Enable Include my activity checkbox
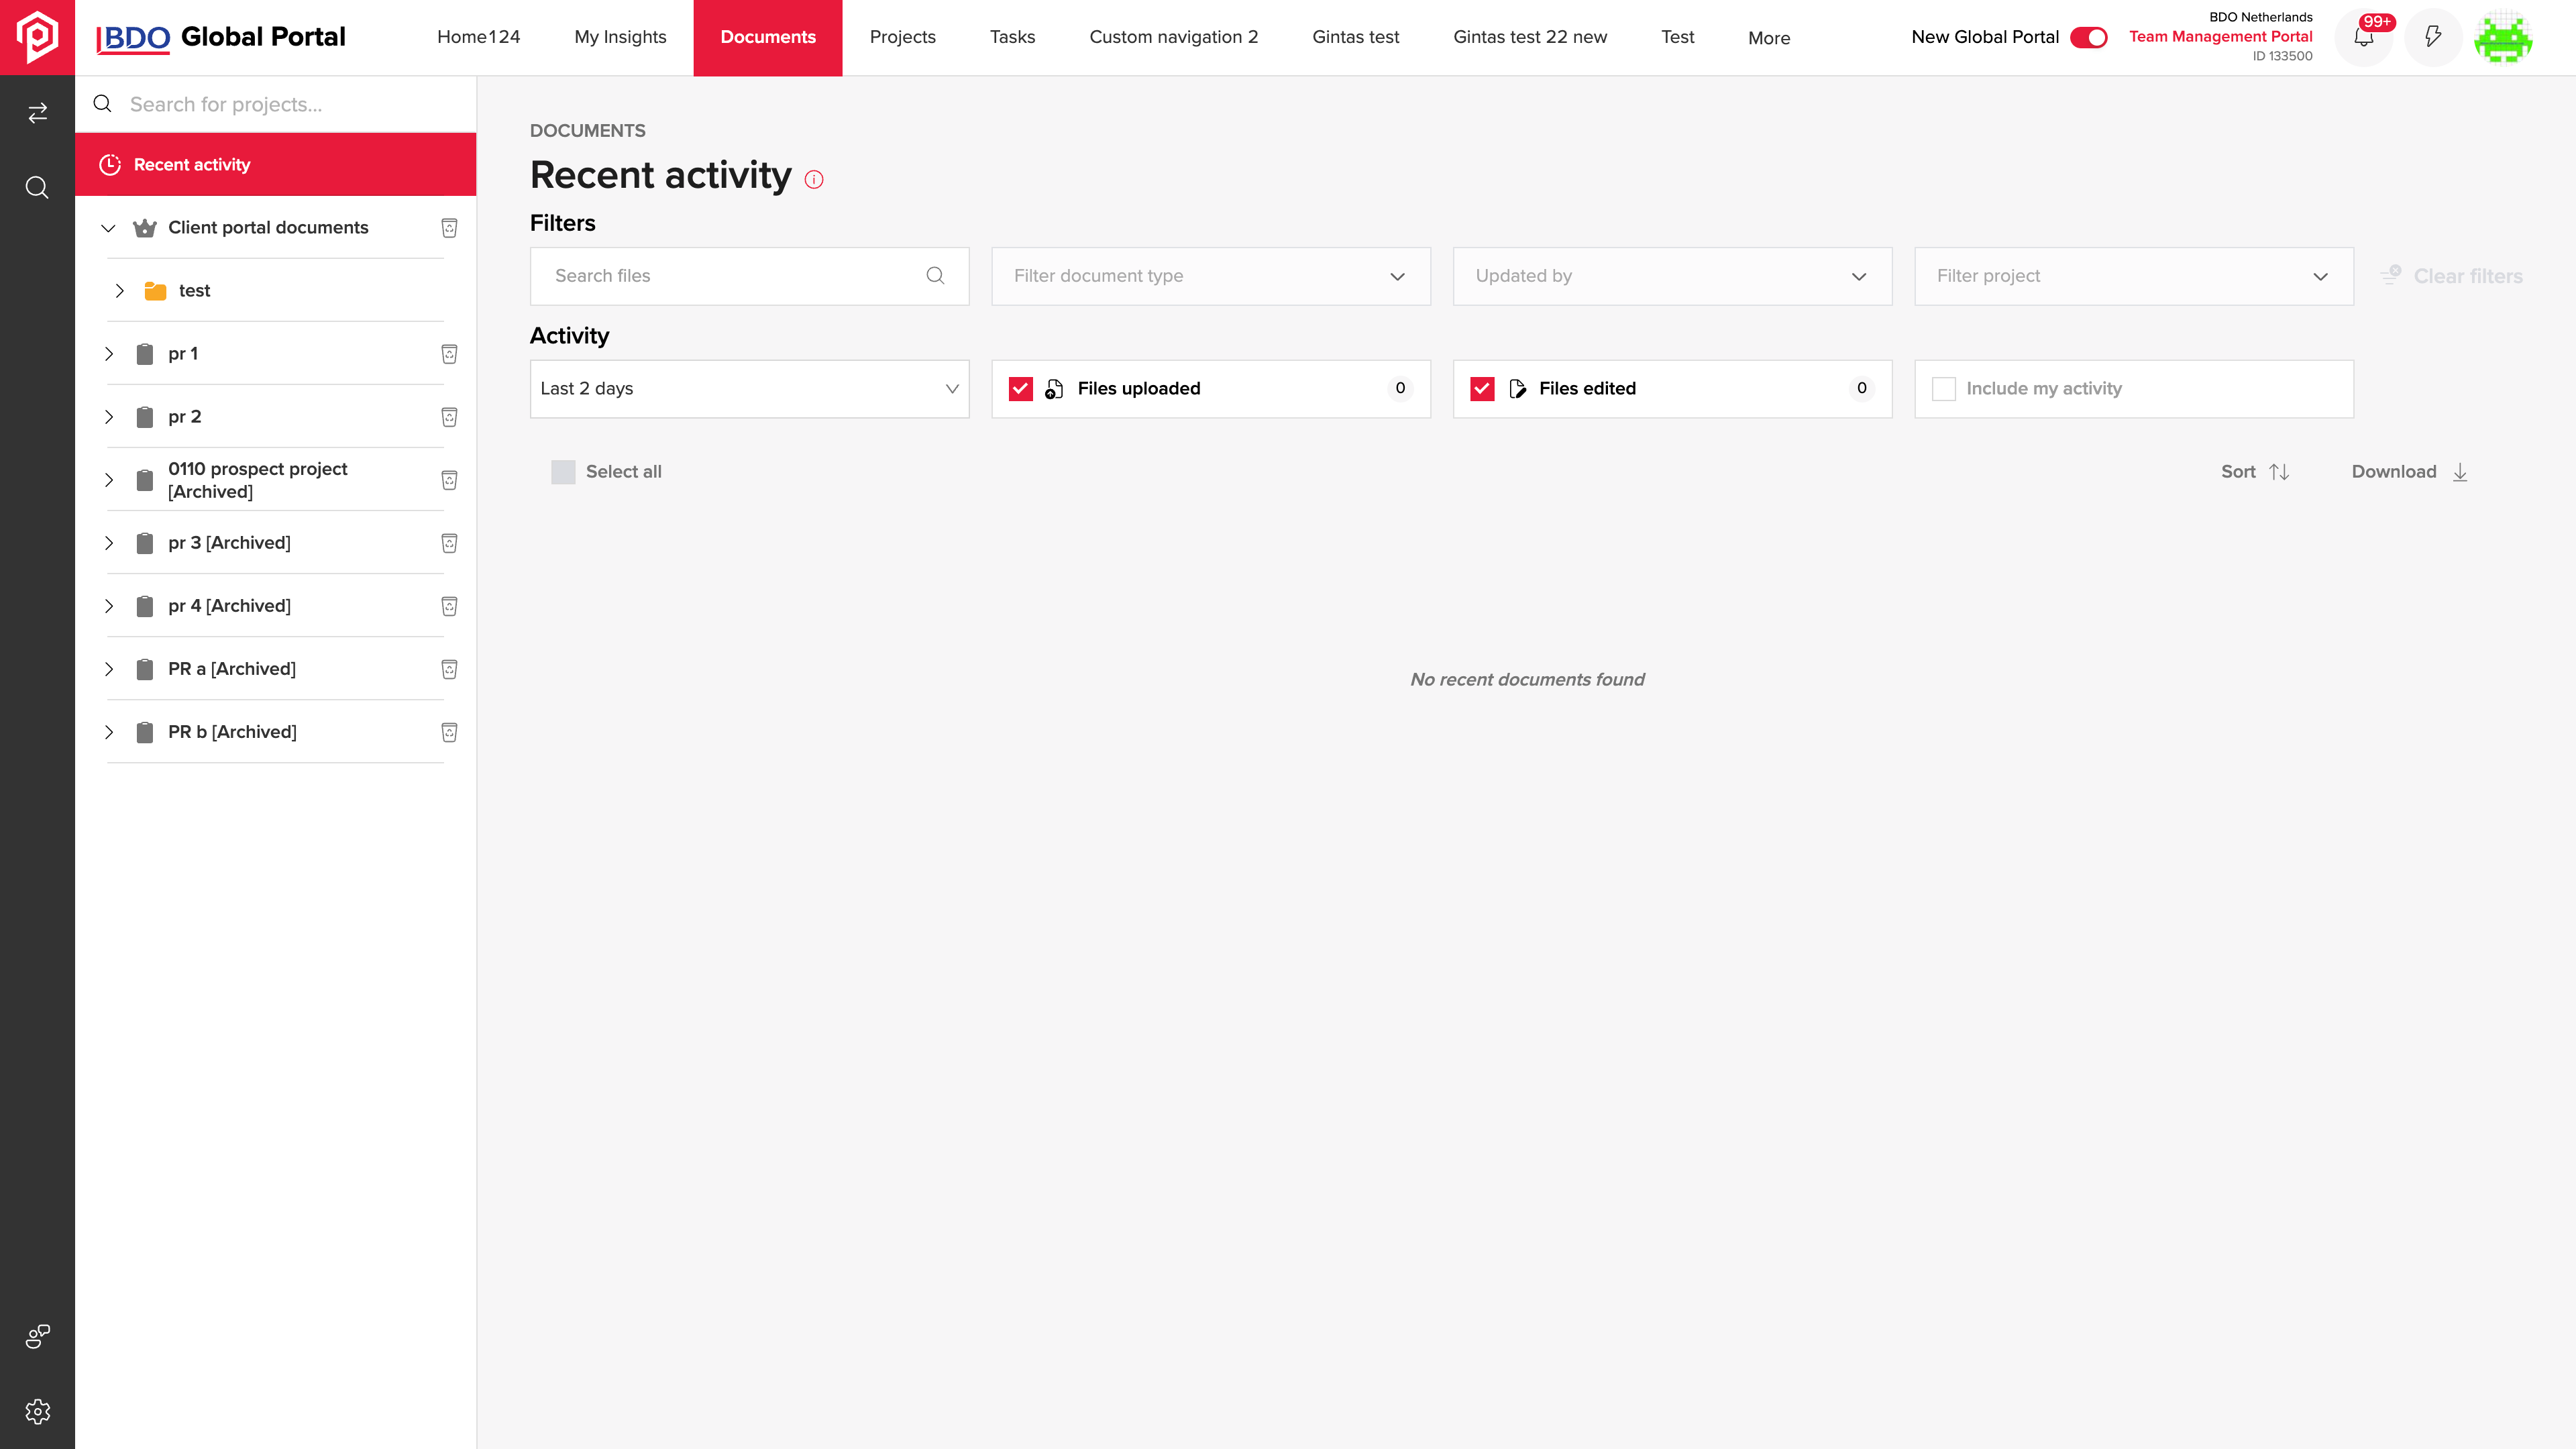Screen dimensions: 2576x1449 (x=1943, y=389)
